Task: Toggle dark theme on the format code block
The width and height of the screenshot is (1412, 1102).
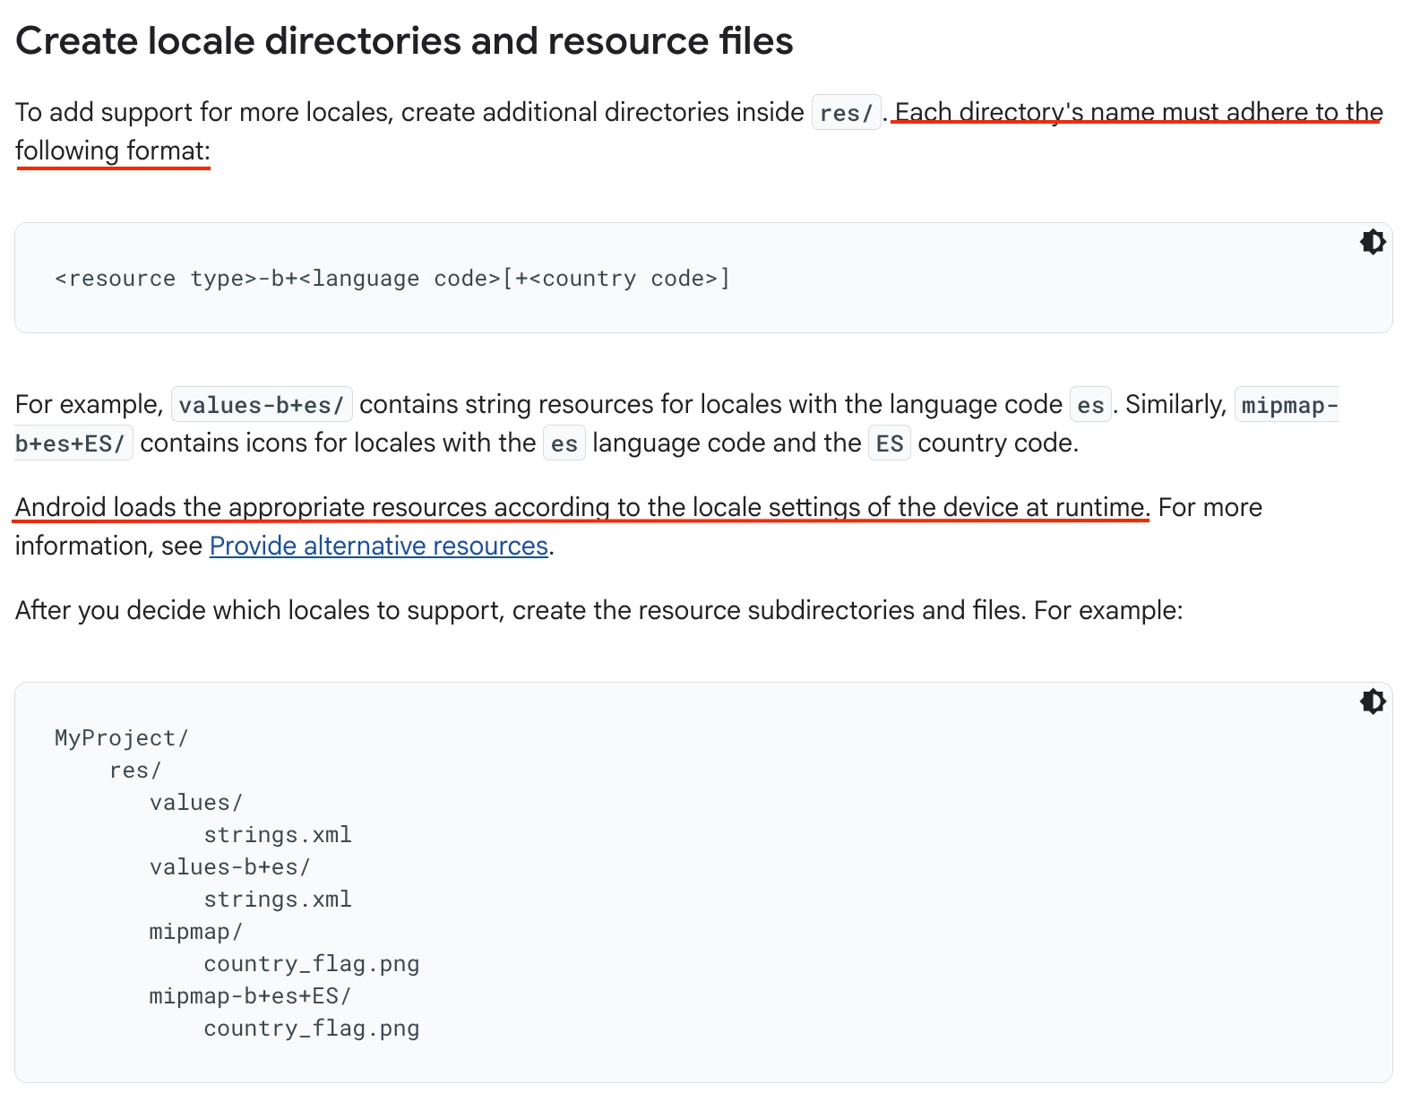Action: pos(1372,242)
